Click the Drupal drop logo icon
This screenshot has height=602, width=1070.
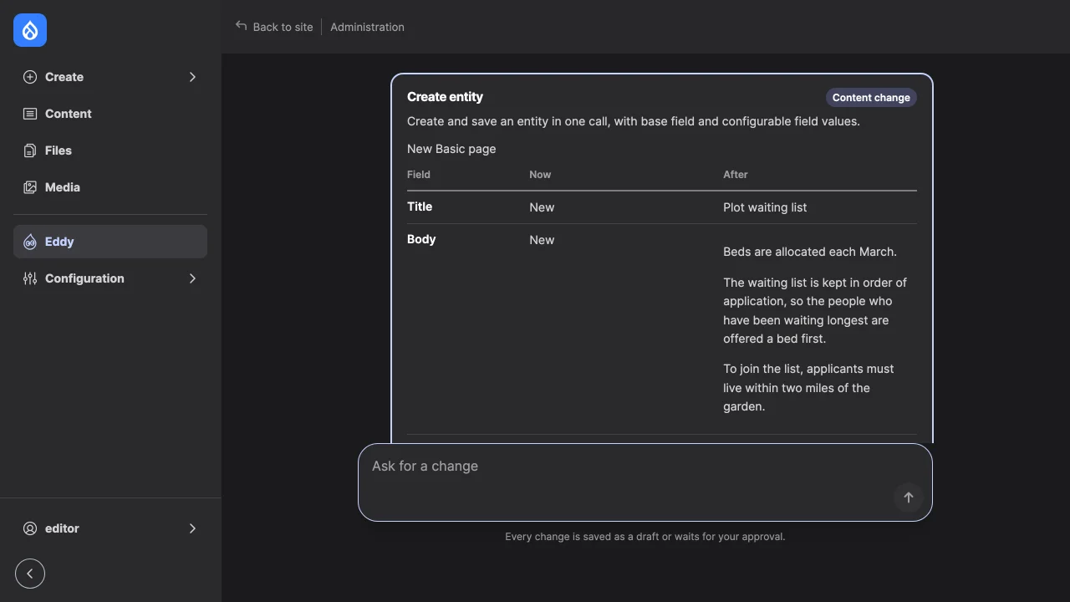[30, 30]
